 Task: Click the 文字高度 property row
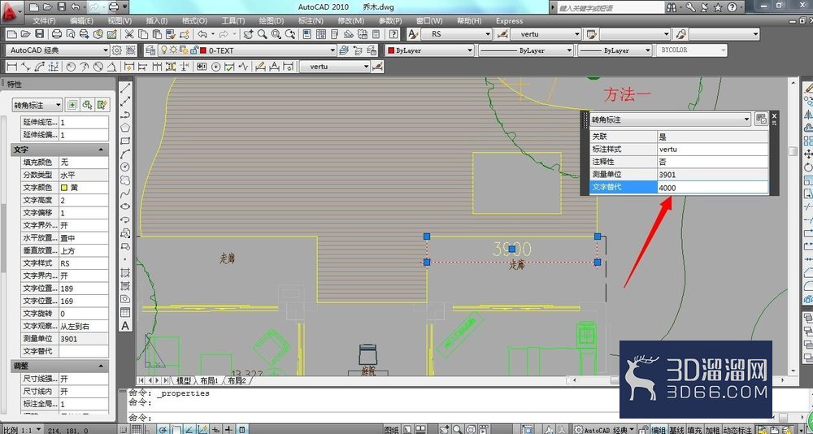65,200
